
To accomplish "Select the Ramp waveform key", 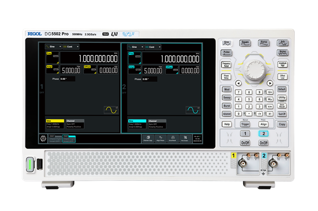I will click(x=263, y=43).
